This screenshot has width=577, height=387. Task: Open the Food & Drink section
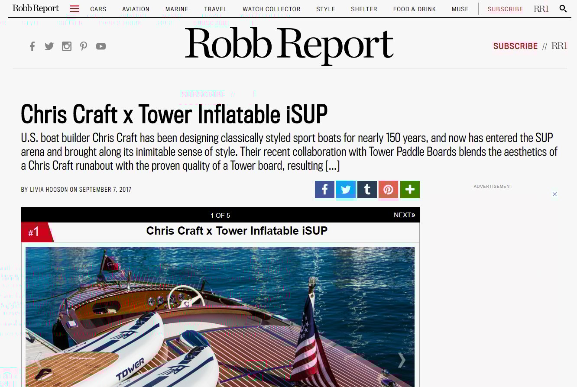click(415, 9)
